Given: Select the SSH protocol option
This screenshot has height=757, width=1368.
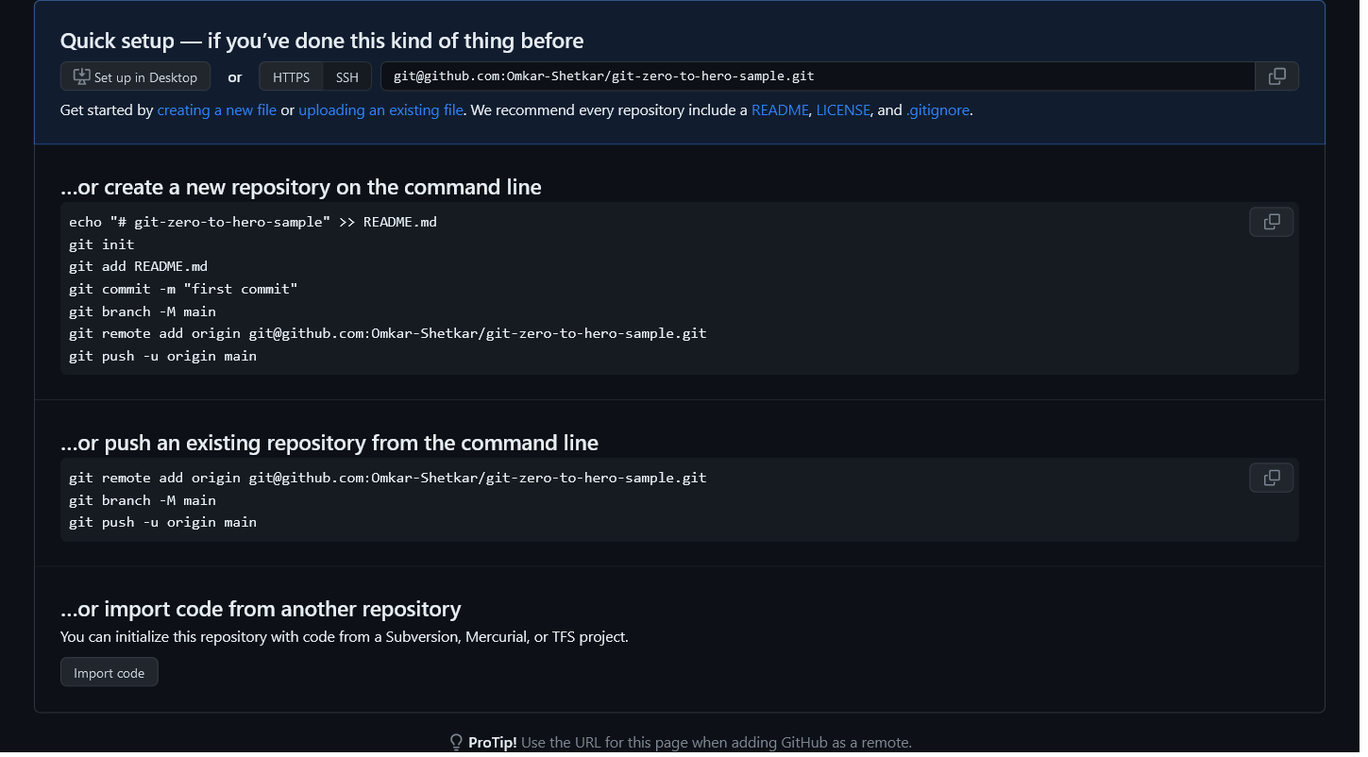Looking at the screenshot, I should [347, 77].
